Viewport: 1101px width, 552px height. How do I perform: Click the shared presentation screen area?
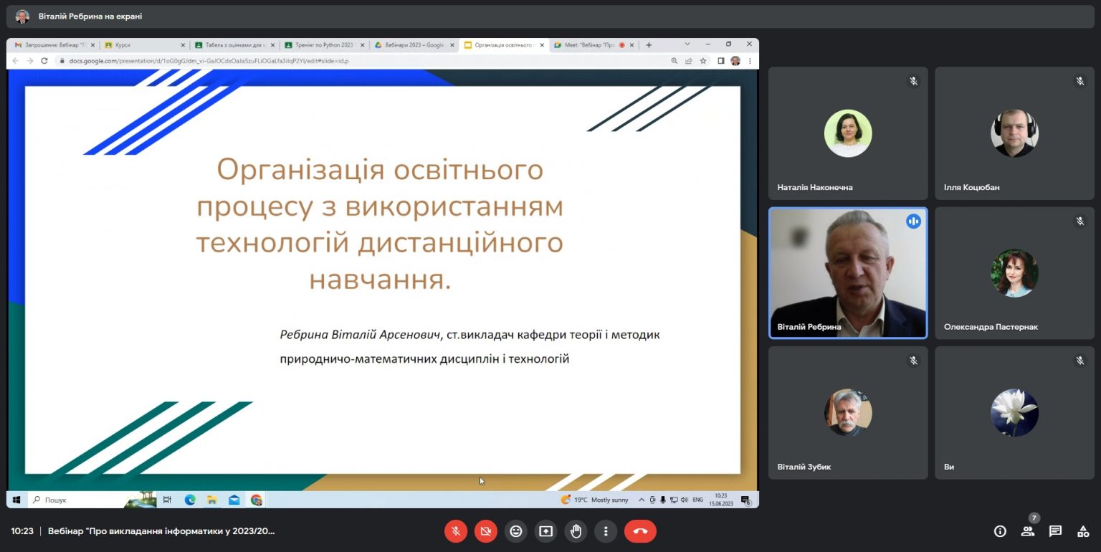383,280
